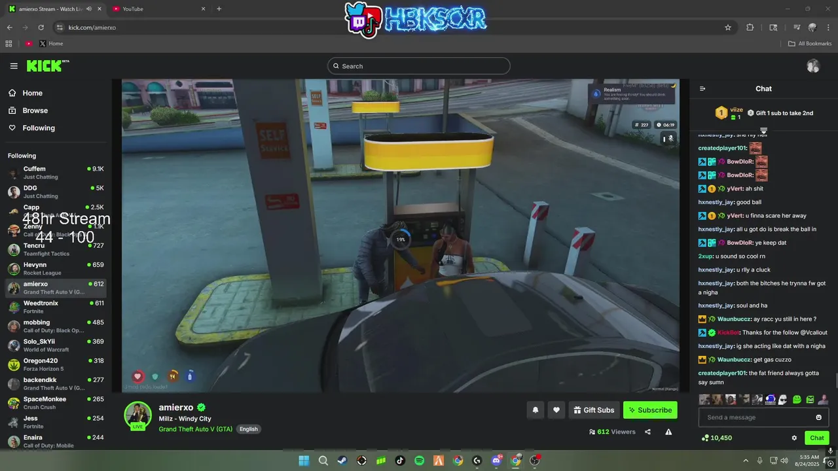Insert the sunglasses ghost emote
838x471 pixels.
(x=783, y=399)
